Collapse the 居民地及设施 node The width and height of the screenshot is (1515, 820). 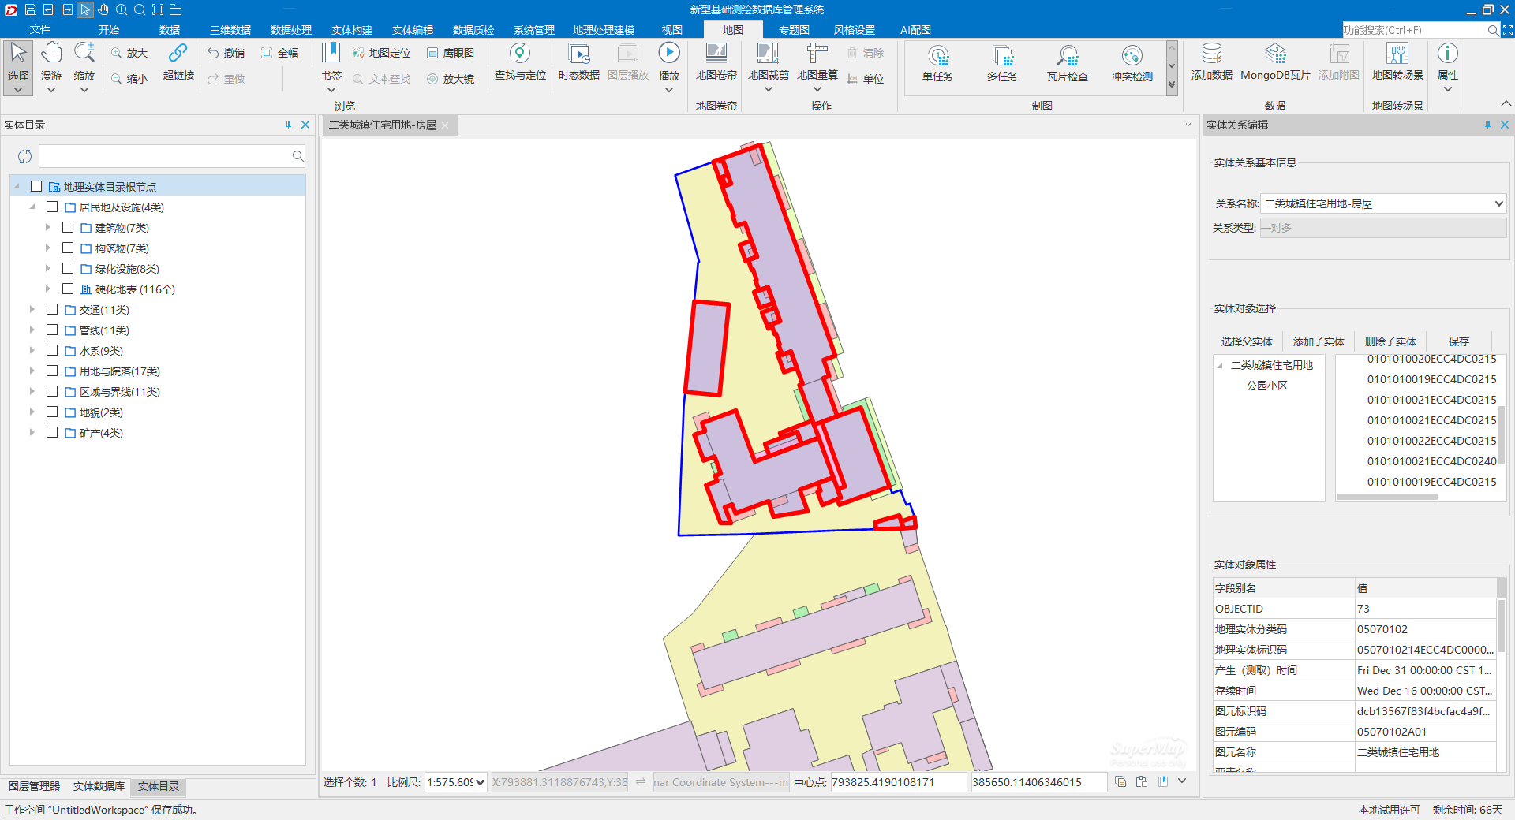pos(32,207)
